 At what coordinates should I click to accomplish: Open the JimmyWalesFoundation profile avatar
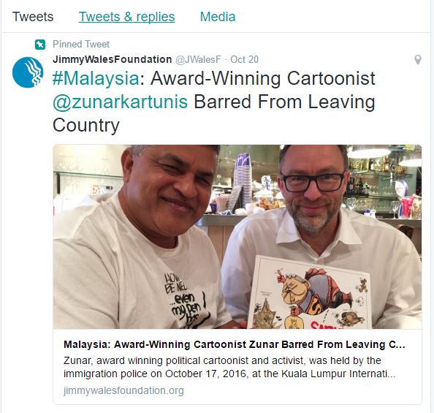click(28, 72)
